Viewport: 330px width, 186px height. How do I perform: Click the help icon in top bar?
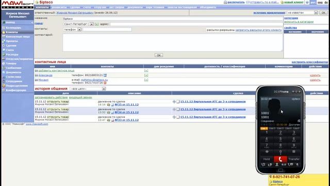coord(307,2)
